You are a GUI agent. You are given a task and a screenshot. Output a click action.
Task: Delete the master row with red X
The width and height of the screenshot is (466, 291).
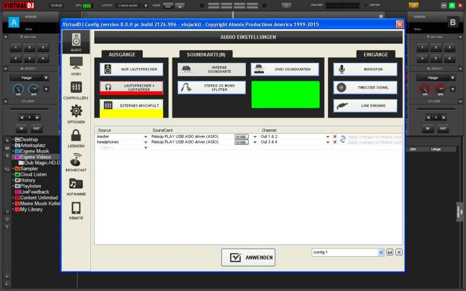pyautogui.click(x=335, y=137)
